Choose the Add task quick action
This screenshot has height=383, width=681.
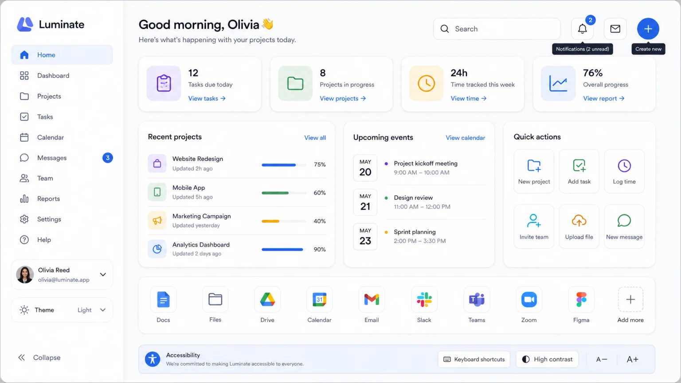(x=579, y=172)
